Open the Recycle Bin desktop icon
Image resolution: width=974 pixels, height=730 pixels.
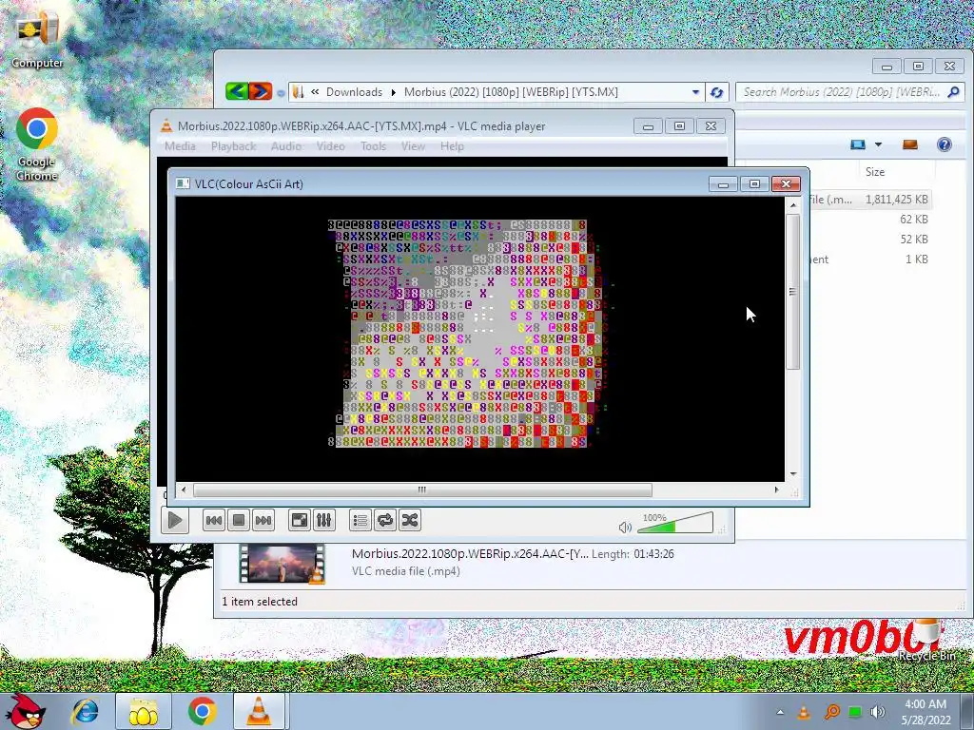click(926, 641)
